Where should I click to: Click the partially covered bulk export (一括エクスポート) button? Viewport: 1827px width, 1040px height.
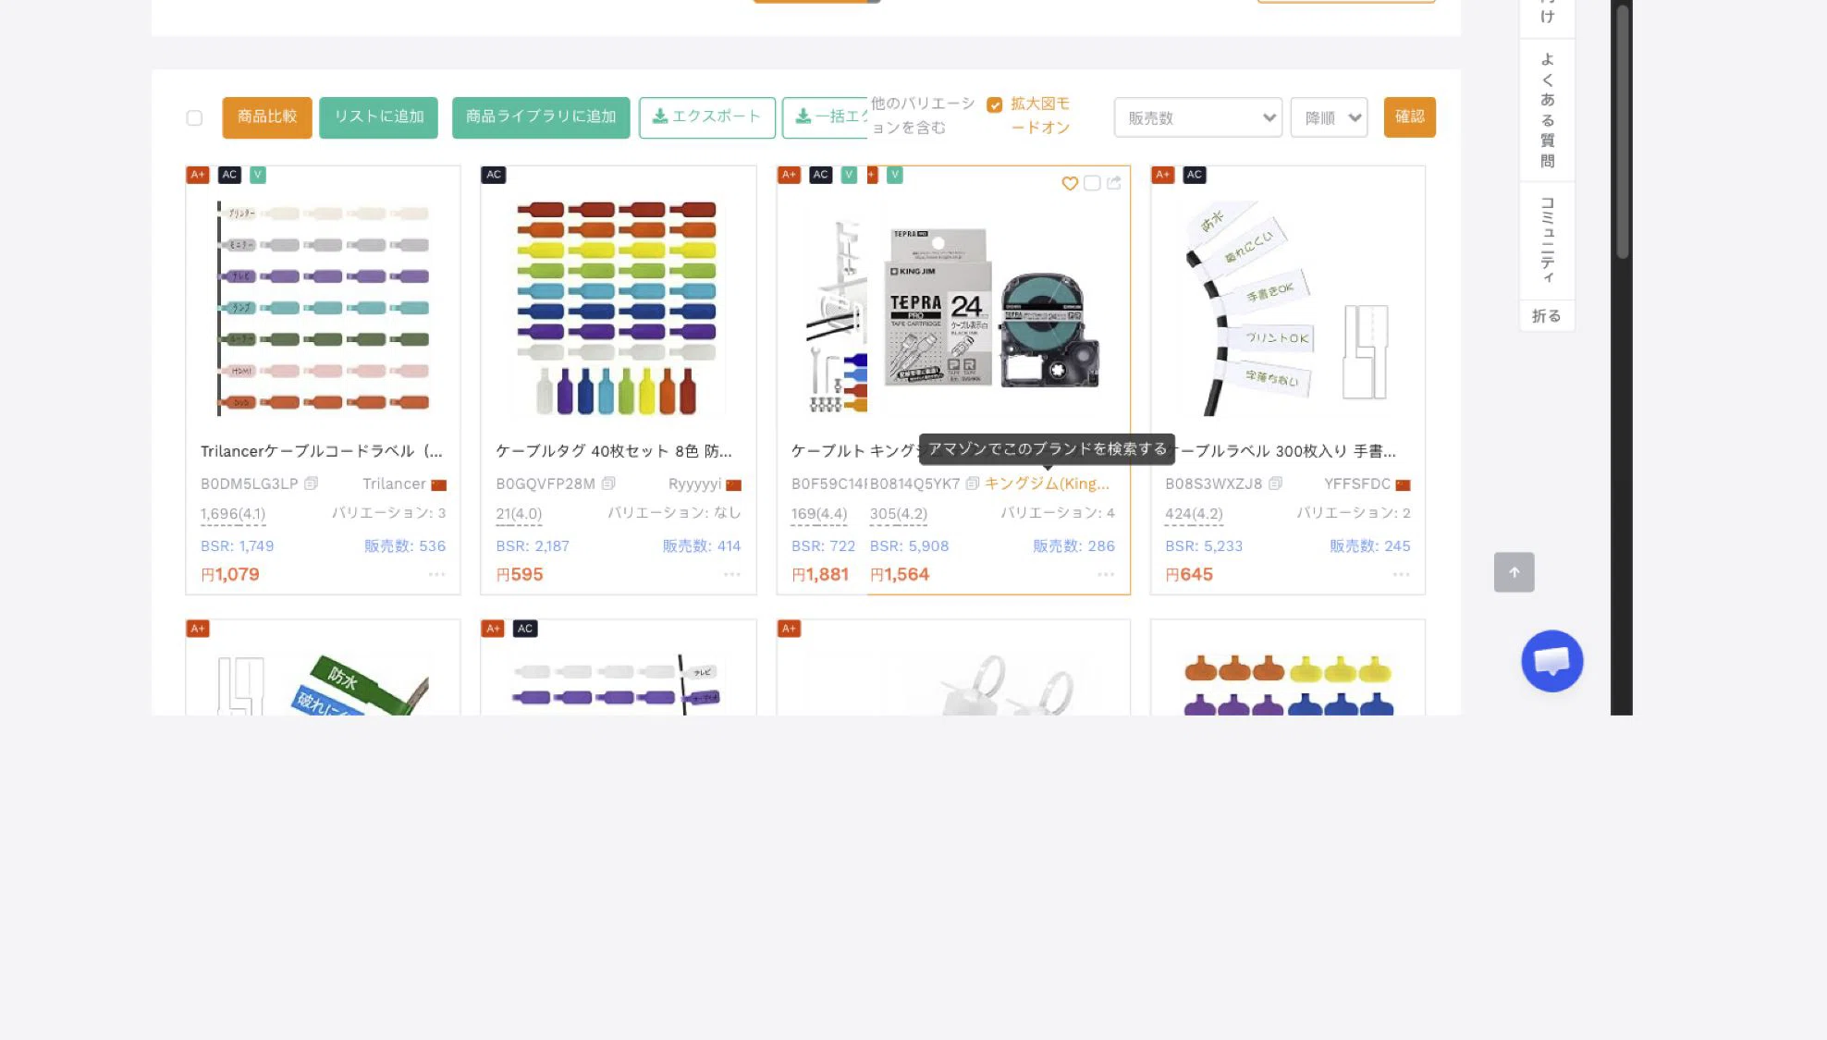825,117
